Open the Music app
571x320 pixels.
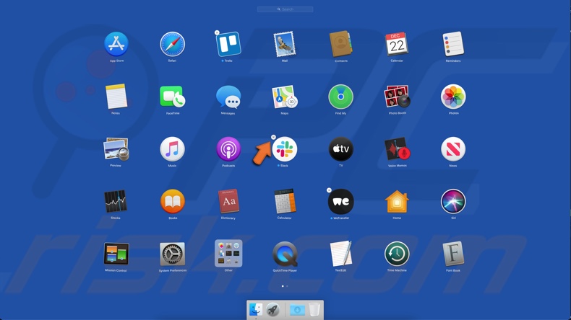tap(172, 149)
